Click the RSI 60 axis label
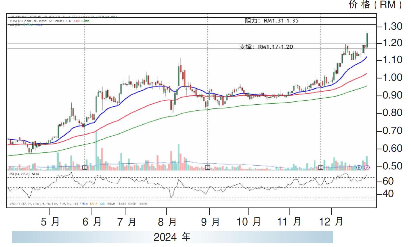 (387, 181)
